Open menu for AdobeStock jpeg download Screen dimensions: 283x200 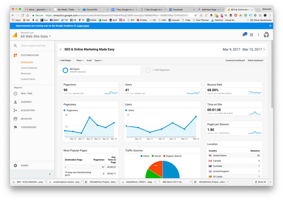click(155, 182)
